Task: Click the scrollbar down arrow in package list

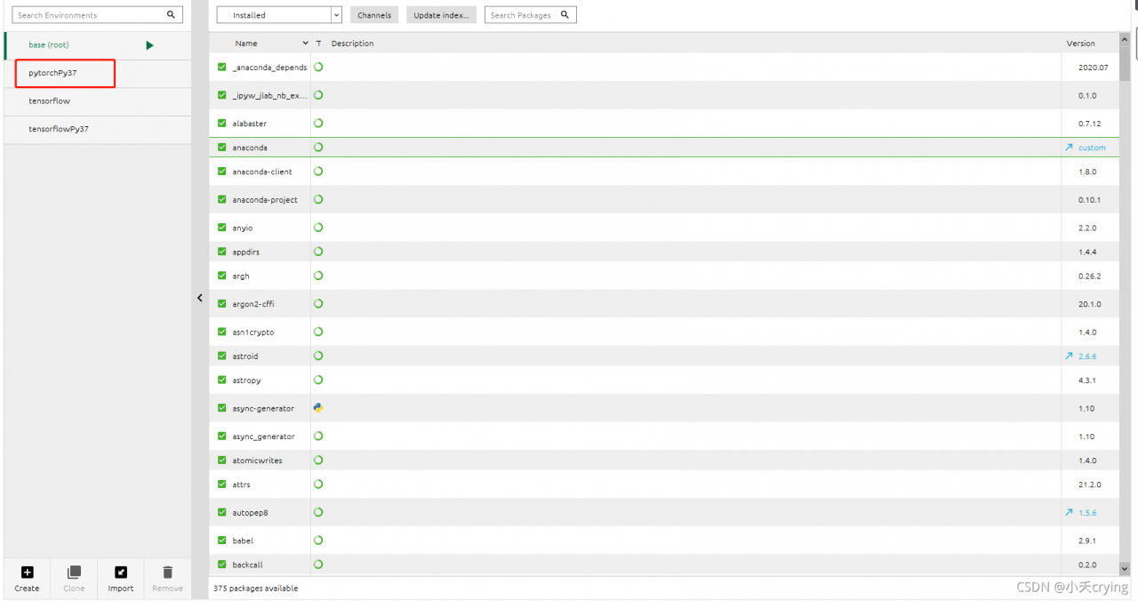Action: 1125,568
